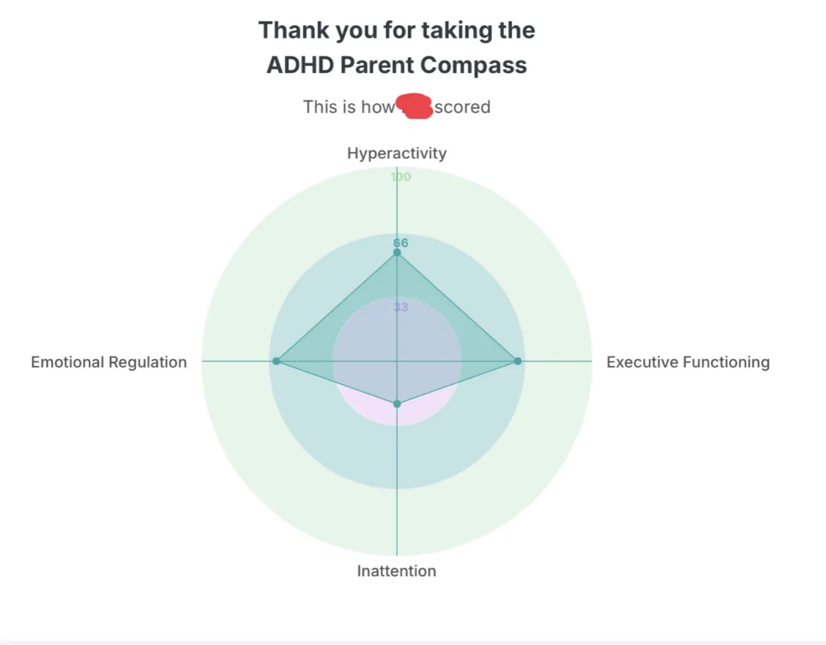Screen dimensions: 826x645
Task: Select the Executive Functioning data point
Action: point(518,361)
